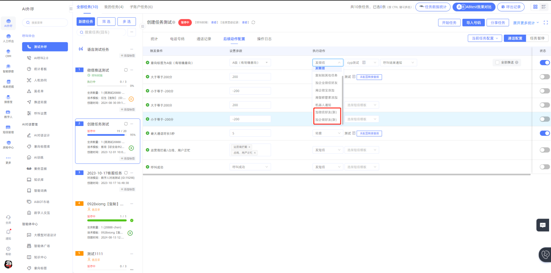Click the 导入号码 button
Viewport: 551px width, 273px height.
coord(473,23)
